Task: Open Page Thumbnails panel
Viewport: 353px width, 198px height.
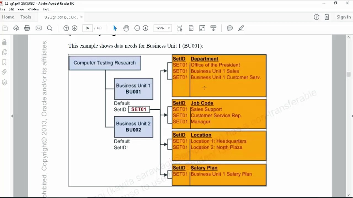Action: coord(4,52)
